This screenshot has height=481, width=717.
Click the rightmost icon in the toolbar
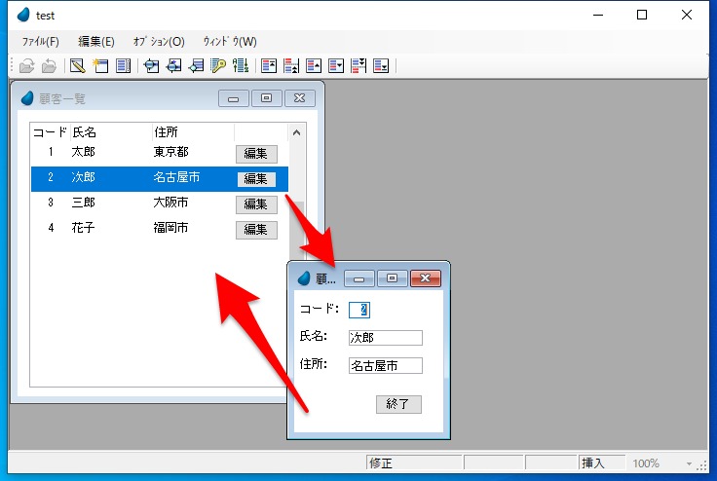[x=381, y=66]
